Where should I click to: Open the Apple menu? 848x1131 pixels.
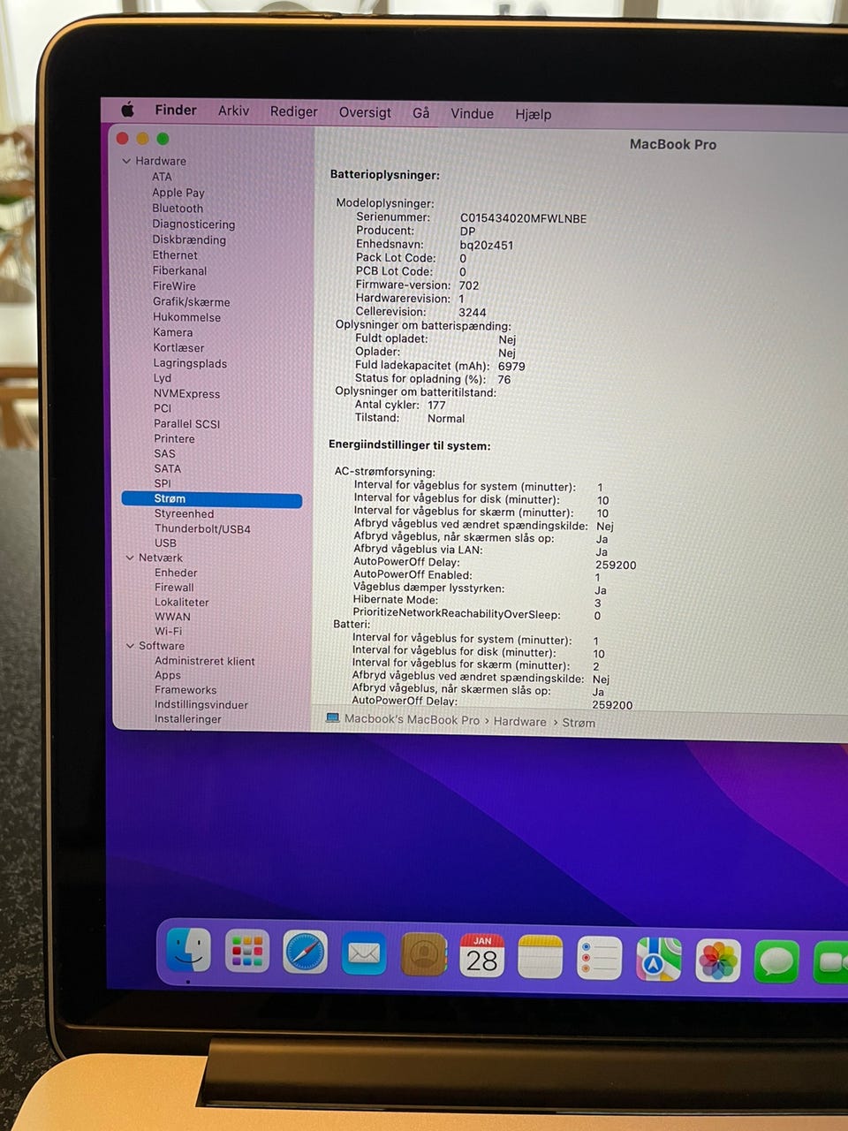point(128,110)
